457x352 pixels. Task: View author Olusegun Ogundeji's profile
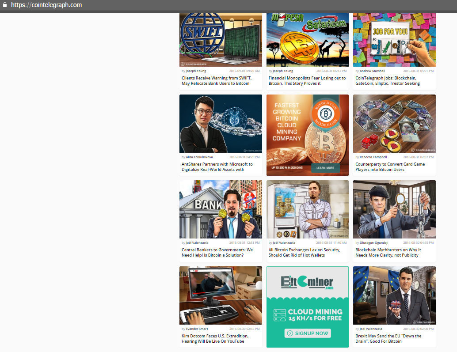pyautogui.click(x=374, y=242)
